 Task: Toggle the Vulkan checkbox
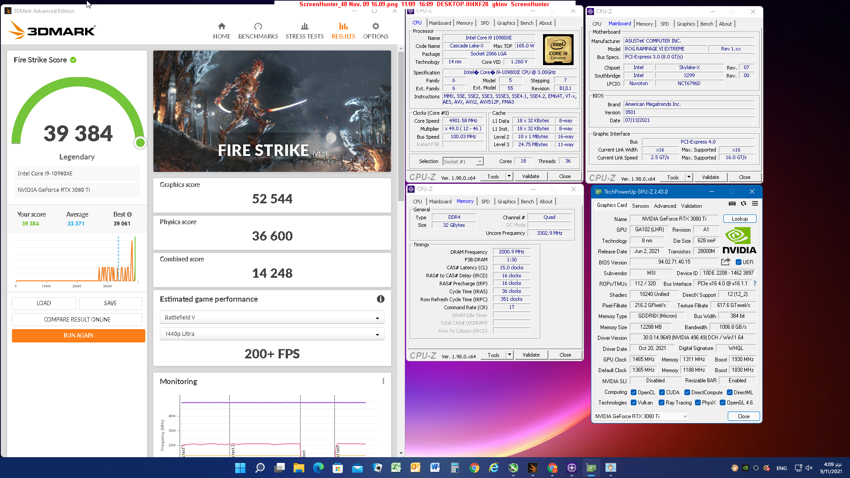pyautogui.click(x=633, y=403)
